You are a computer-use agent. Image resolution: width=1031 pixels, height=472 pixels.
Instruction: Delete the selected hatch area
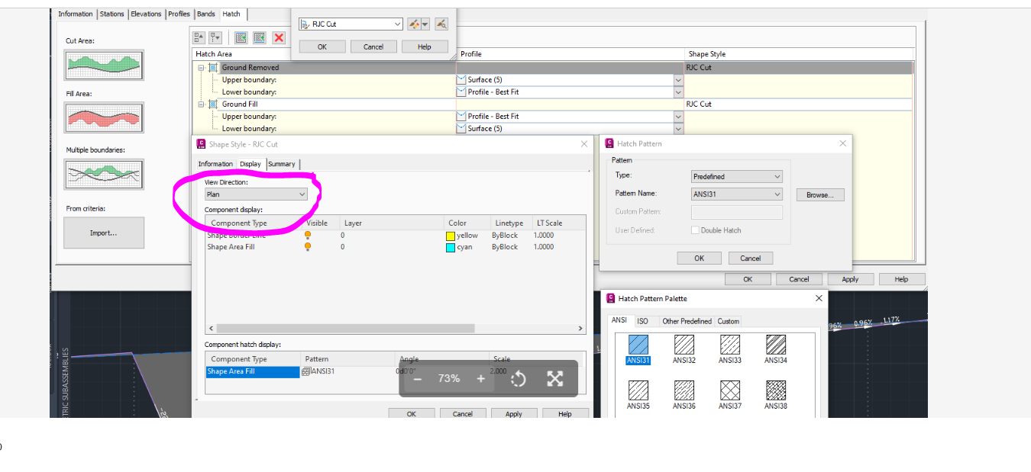coord(280,37)
